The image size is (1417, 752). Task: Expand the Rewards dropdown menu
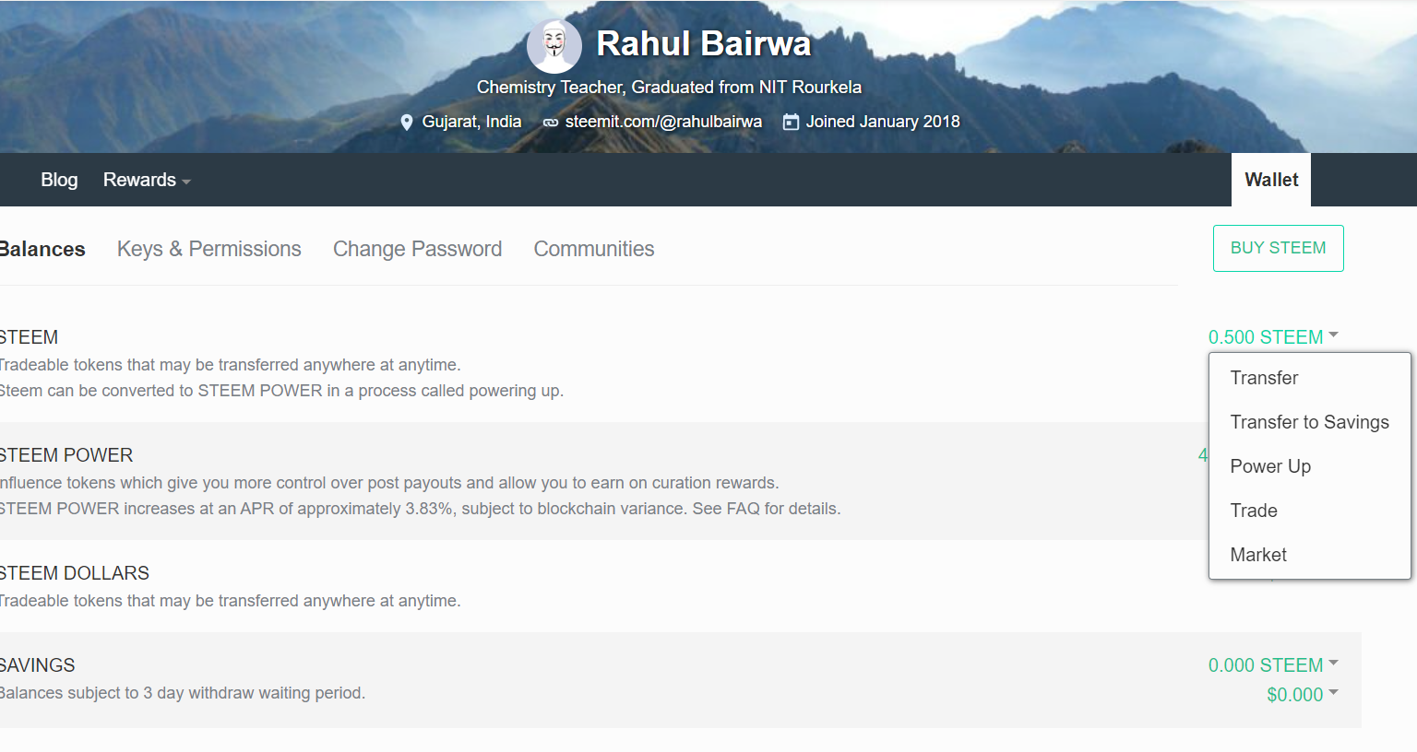(147, 180)
